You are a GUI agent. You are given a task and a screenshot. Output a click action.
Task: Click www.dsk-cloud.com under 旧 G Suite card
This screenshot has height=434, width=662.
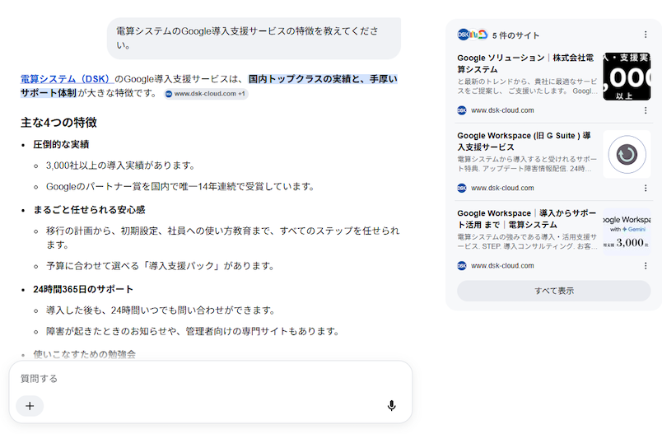[502, 188]
